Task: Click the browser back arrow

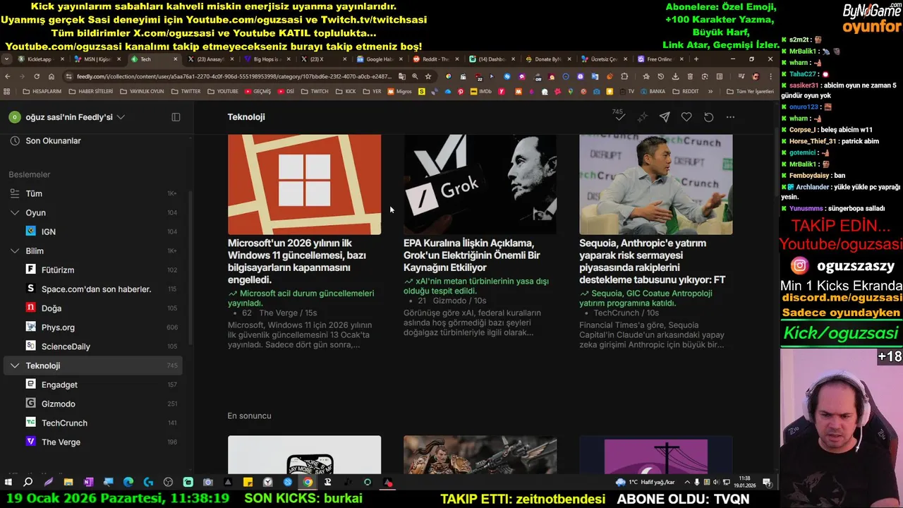Action: pos(8,76)
